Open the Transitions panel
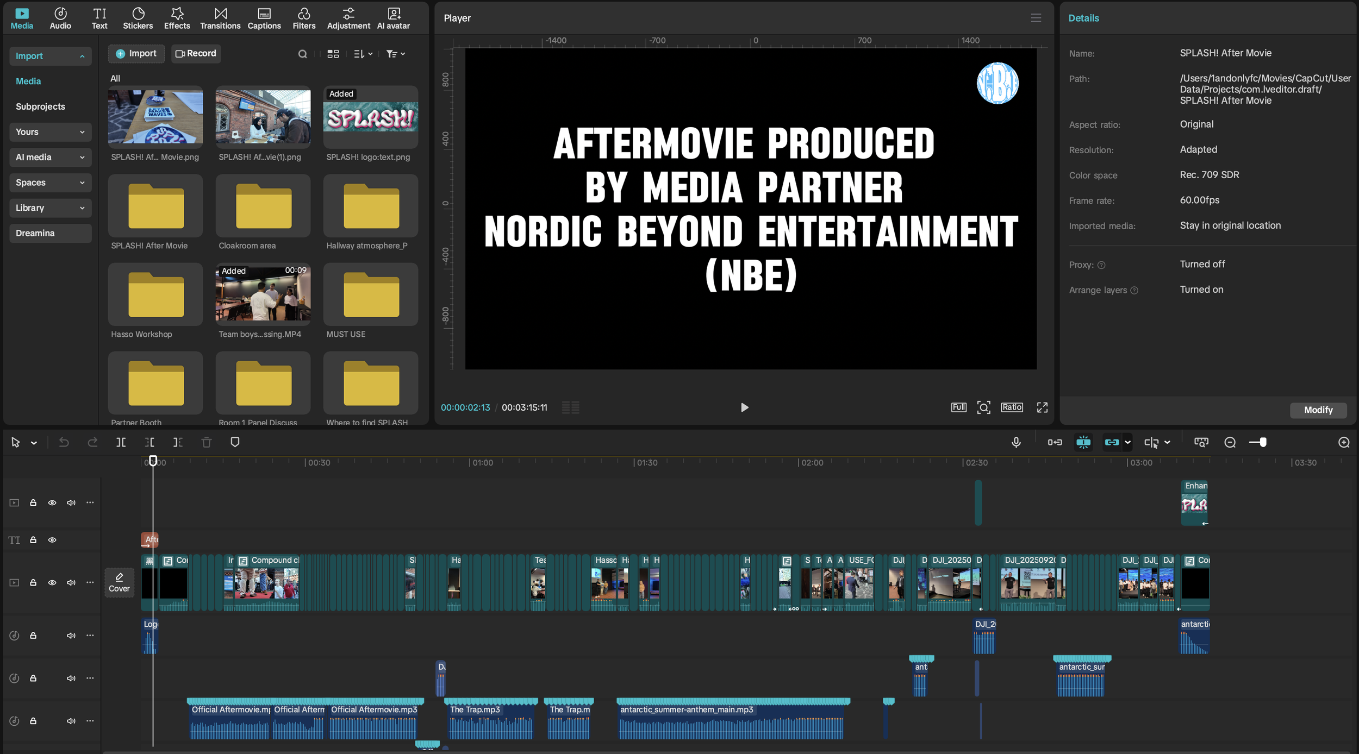 (x=220, y=17)
